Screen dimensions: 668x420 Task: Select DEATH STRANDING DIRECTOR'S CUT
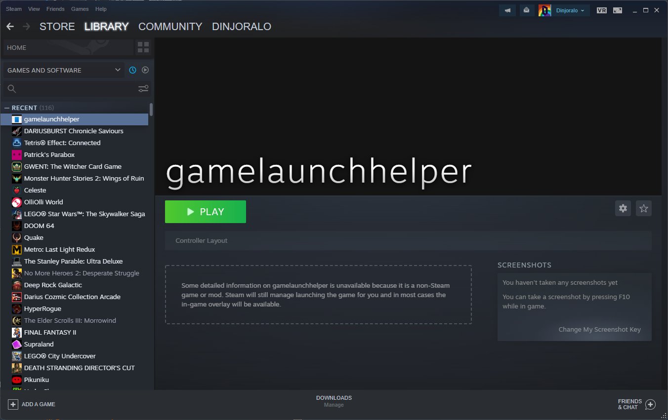(74, 368)
